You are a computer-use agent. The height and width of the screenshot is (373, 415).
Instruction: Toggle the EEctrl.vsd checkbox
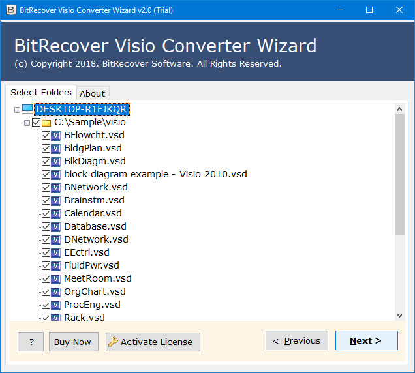click(46, 252)
